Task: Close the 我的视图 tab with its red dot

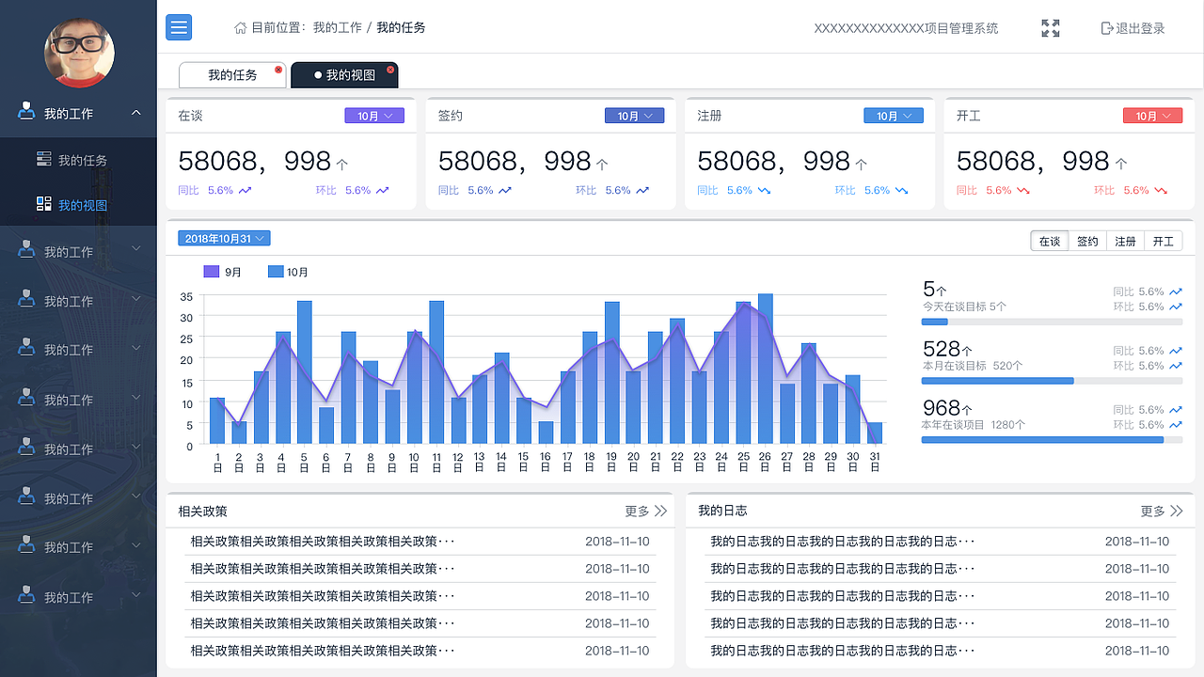Action: click(390, 70)
